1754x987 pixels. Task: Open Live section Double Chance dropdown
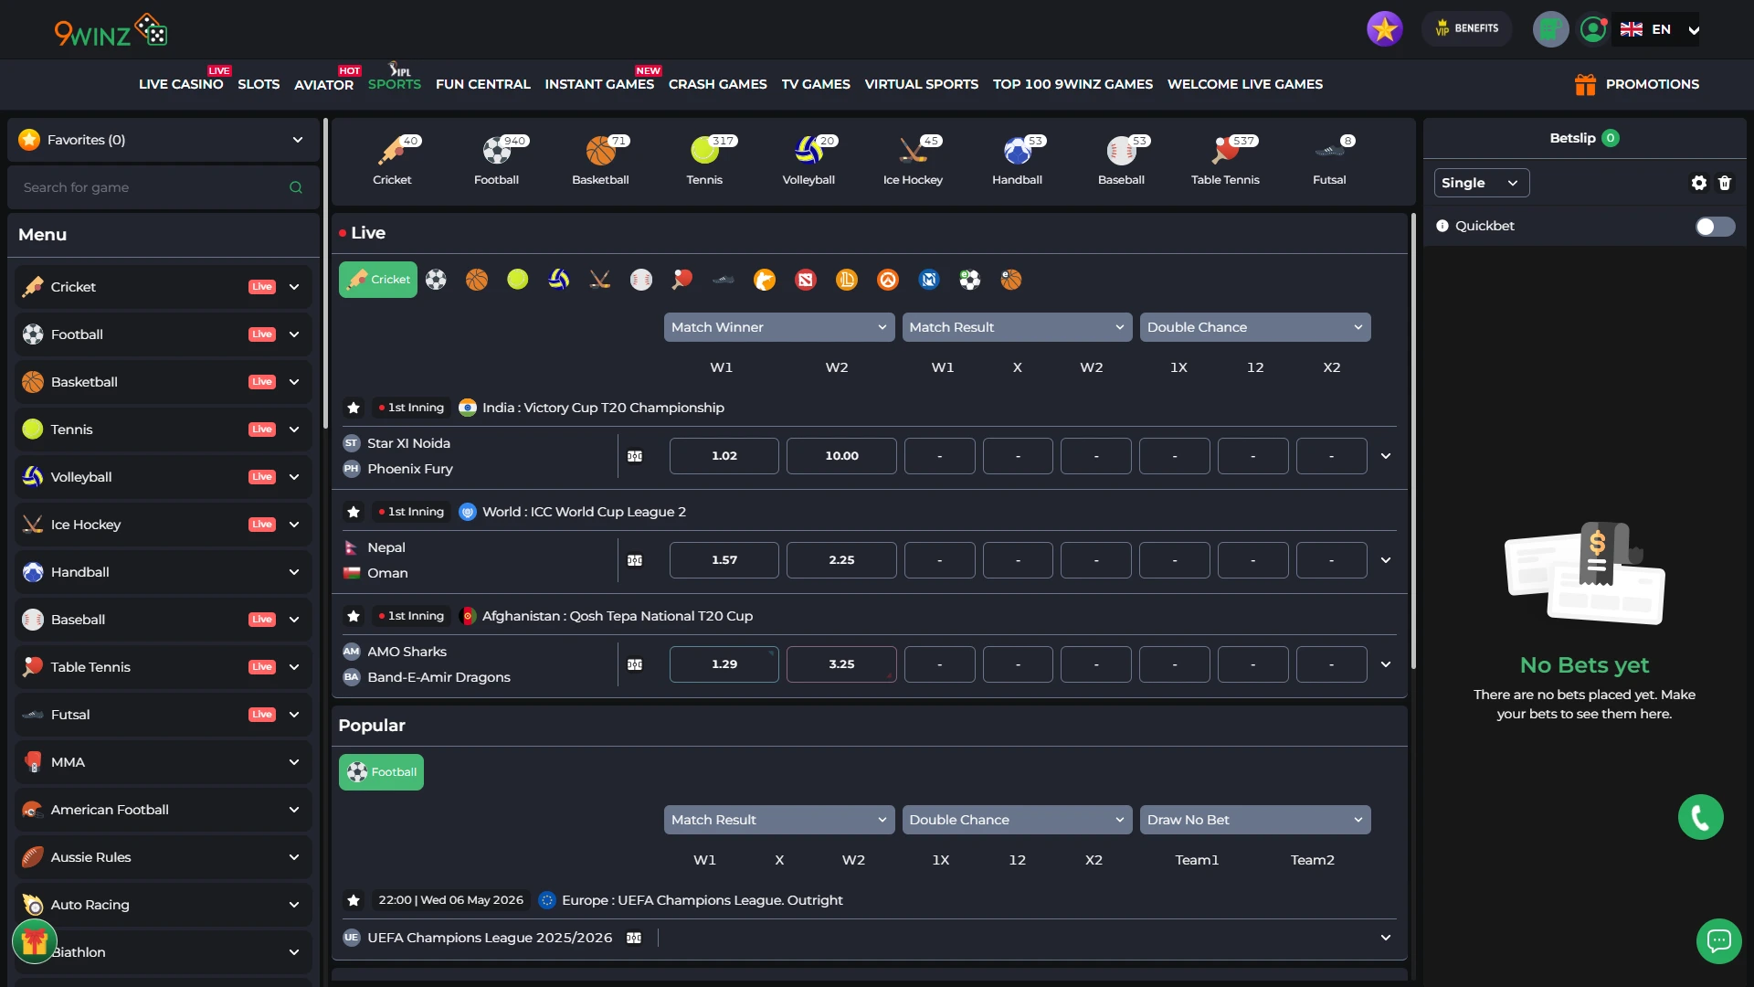tap(1255, 327)
